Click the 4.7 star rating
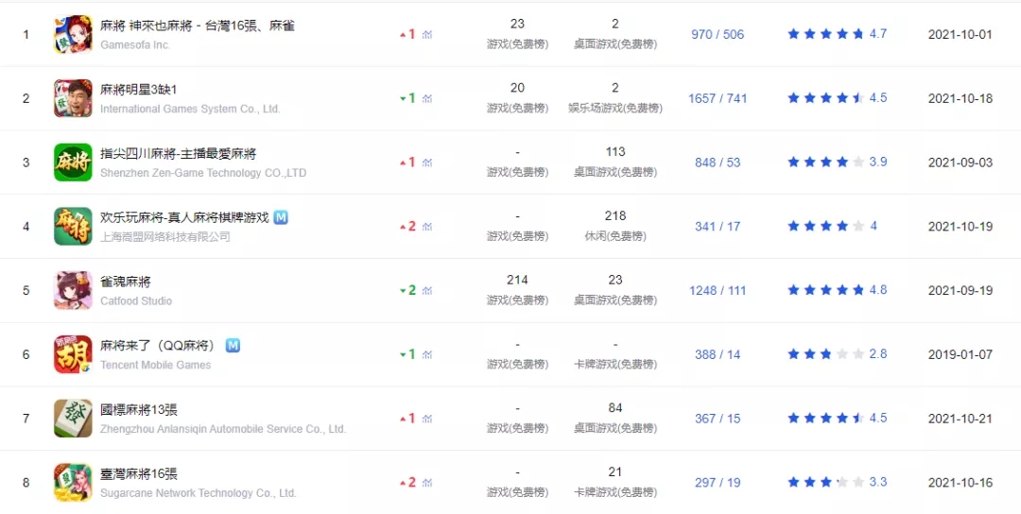This screenshot has height=514, width=1021. pyautogui.click(x=837, y=34)
